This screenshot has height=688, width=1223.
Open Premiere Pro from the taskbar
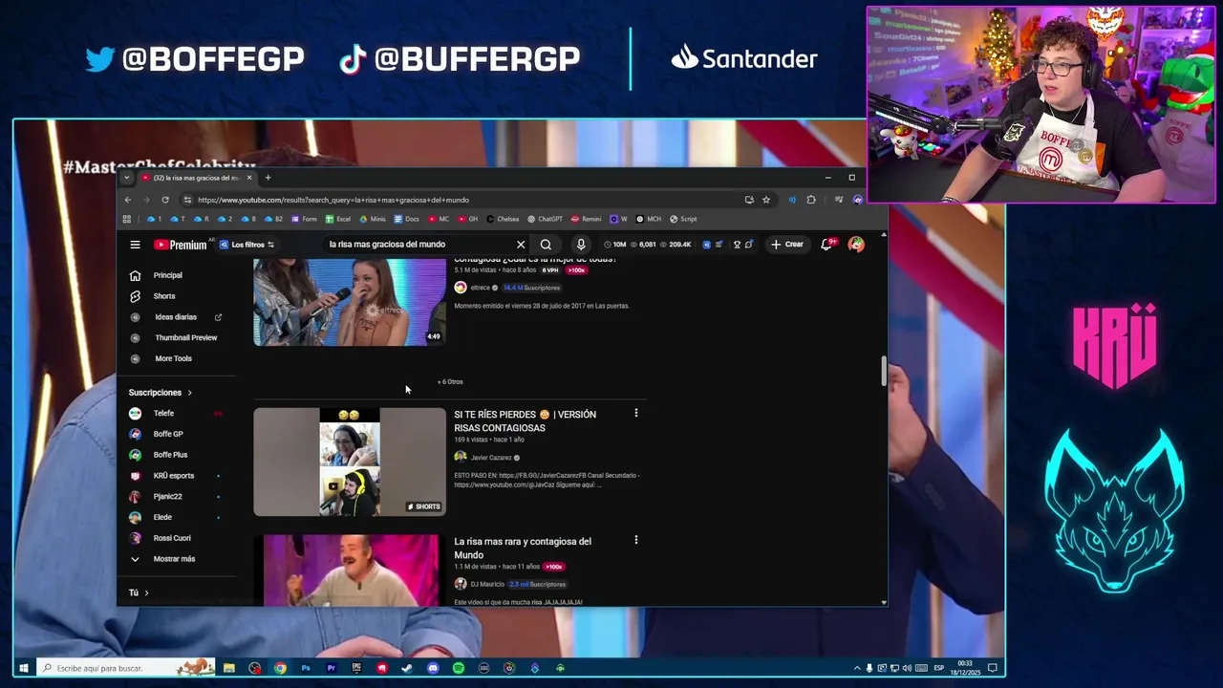coord(332,668)
